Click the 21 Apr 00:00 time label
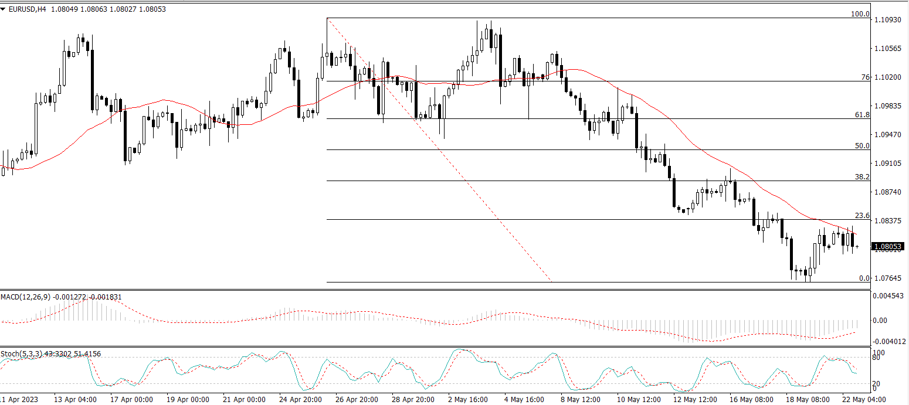 pos(244,399)
